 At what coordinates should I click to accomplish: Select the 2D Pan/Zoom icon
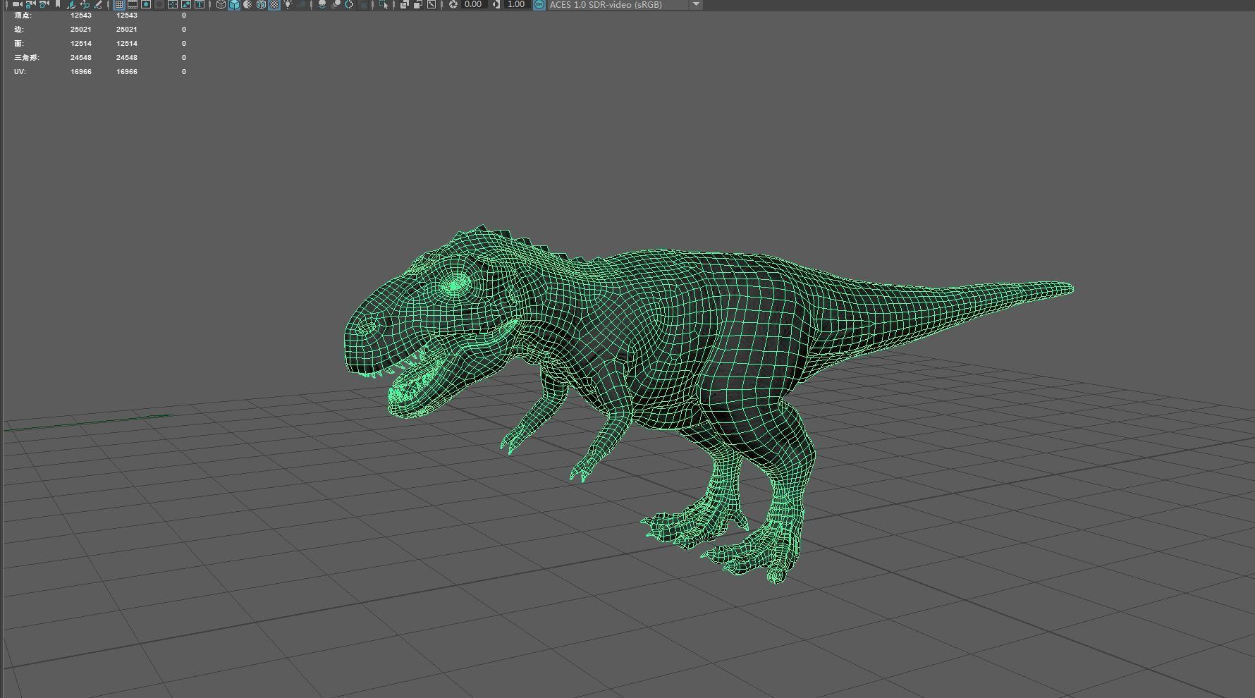click(x=85, y=4)
